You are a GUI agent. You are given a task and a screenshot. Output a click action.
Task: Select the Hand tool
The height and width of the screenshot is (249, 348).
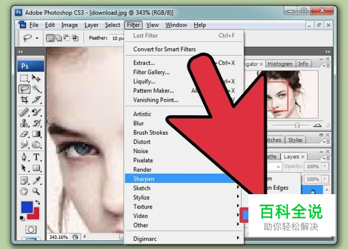pyautogui.click(x=24, y=191)
